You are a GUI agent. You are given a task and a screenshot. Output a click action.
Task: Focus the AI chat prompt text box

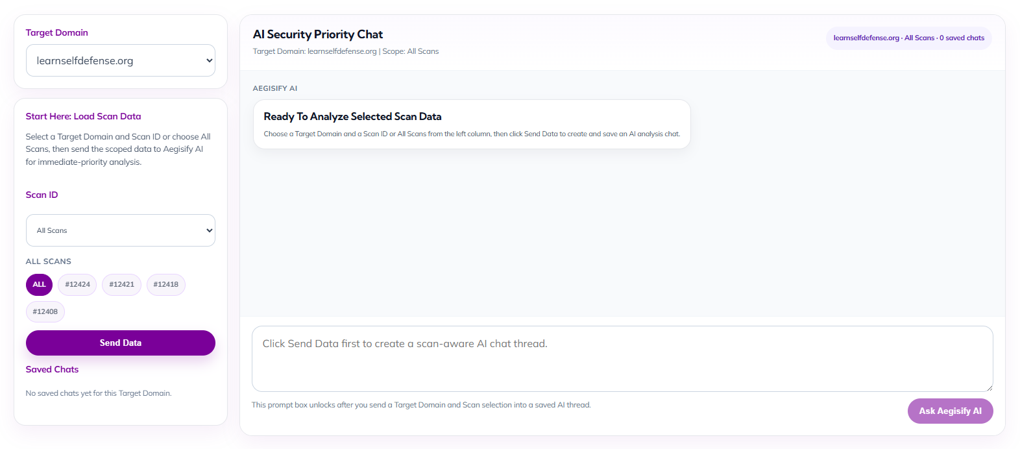coord(622,358)
